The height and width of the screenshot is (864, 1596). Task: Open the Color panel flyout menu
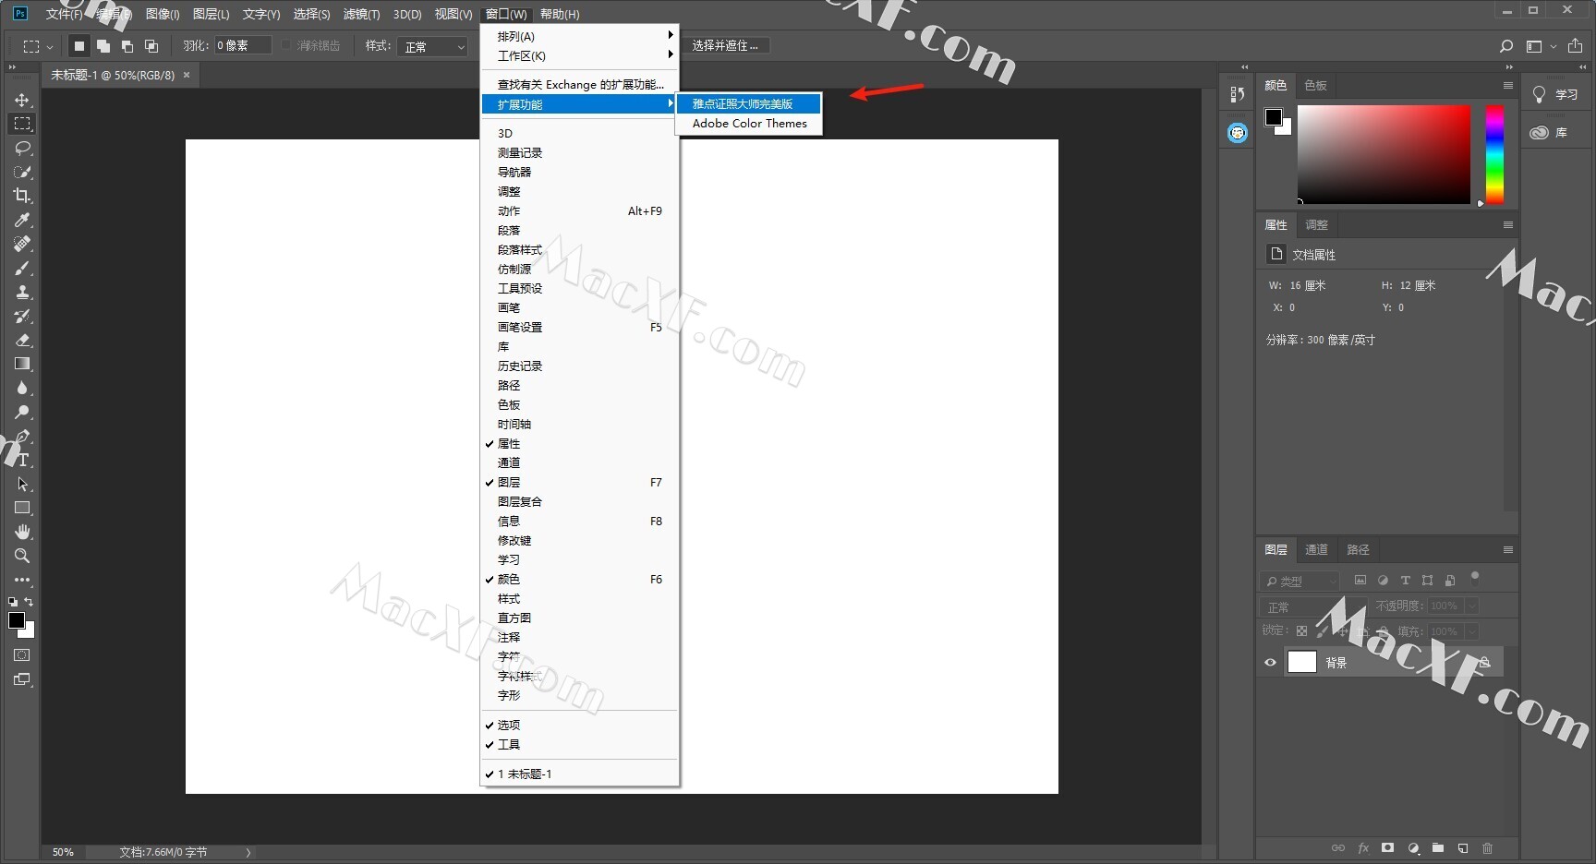(1507, 86)
